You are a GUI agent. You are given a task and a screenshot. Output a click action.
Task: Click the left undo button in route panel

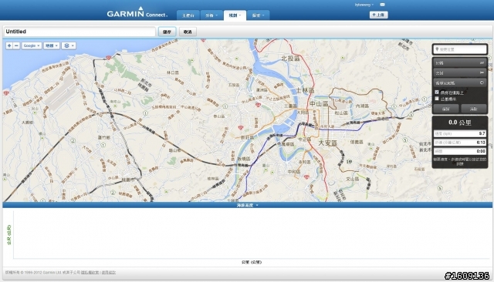(x=446, y=109)
